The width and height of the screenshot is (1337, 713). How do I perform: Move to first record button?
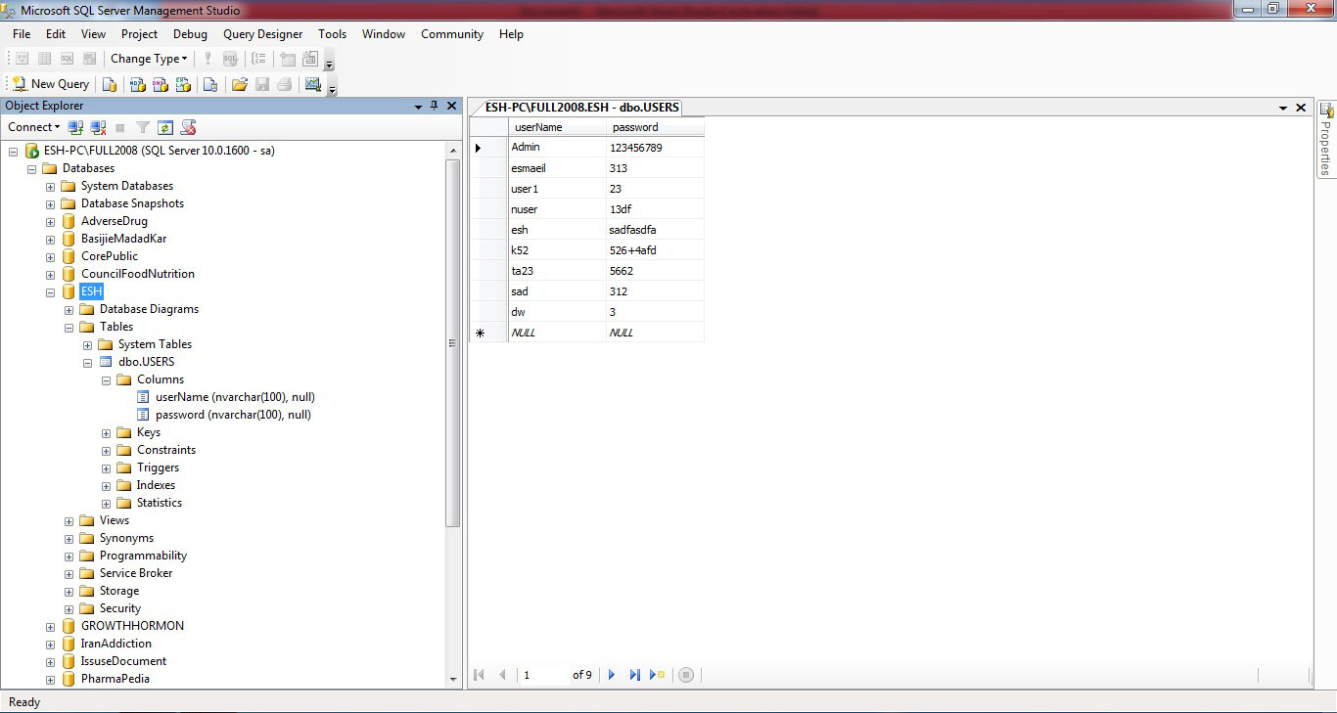click(x=480, y=675)
